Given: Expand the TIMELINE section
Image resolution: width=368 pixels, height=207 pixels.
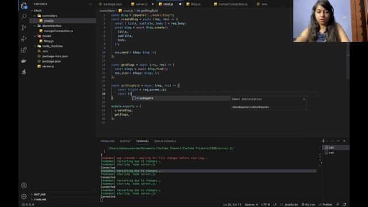Looking at the screenshot, I should tap(40, 200).
